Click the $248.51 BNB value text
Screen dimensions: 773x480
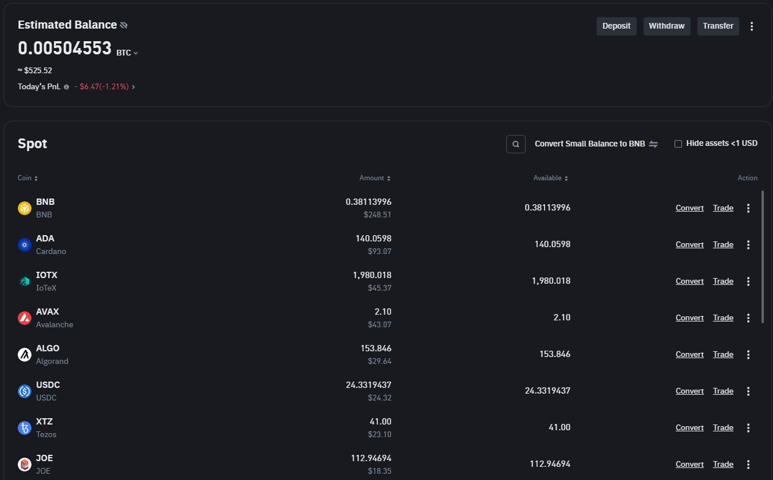click(x=377, y=215)
